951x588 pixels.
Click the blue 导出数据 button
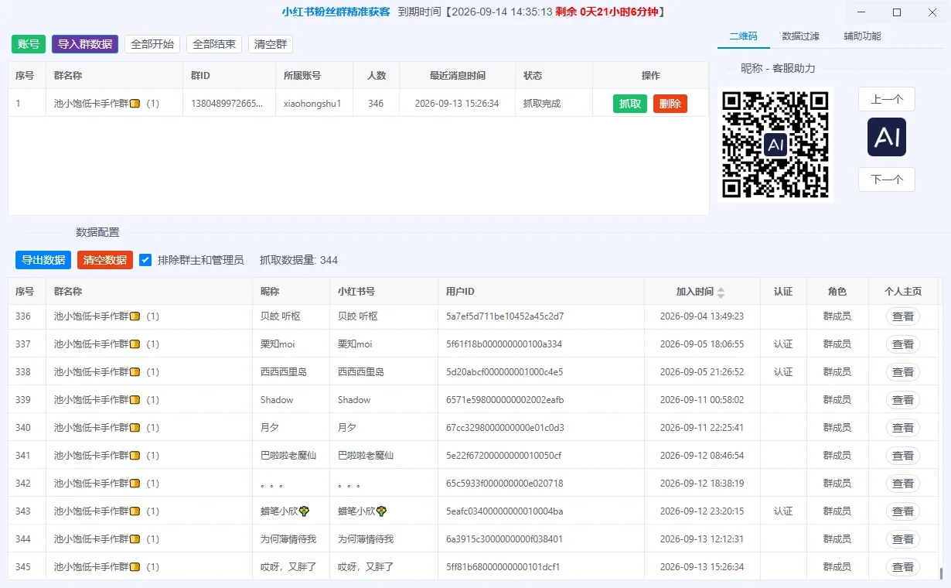[43, 260]
